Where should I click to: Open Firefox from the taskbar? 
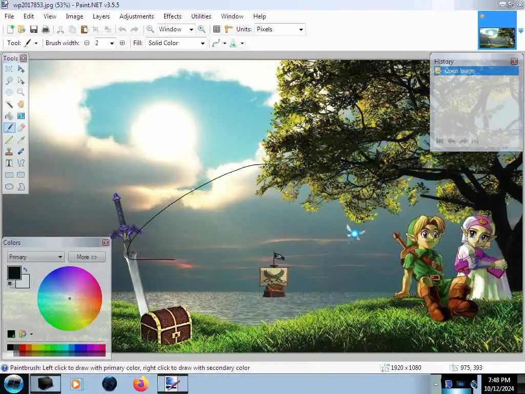[141, 384]
